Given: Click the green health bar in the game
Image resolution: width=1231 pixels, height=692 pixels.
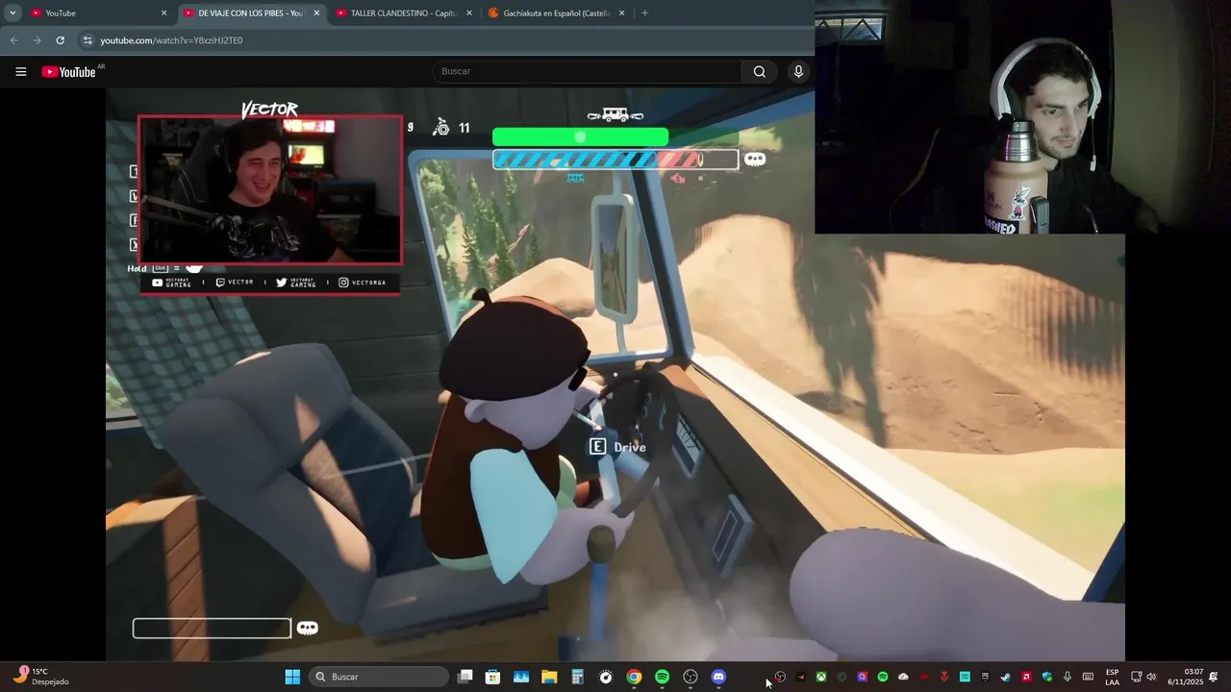Looking at the screenshot, I should (580, 137).
